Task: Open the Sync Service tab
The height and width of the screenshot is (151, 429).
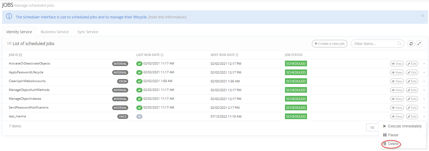Action: pyautogui.click(x=88, y=32)
